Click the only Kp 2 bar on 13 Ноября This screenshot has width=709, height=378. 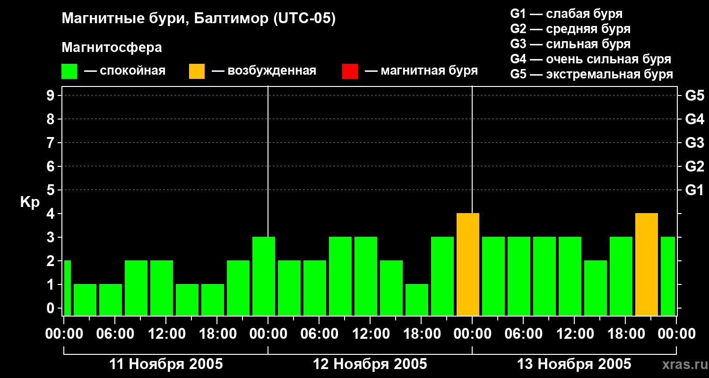pyautogui.click(x=596, y=288)
